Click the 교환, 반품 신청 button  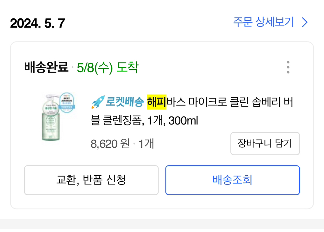pos(91,180)
